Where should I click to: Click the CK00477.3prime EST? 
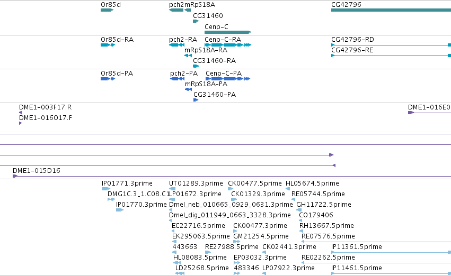click(235, 231)
